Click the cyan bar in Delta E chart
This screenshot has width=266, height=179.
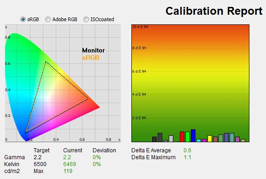coord(199,140)
